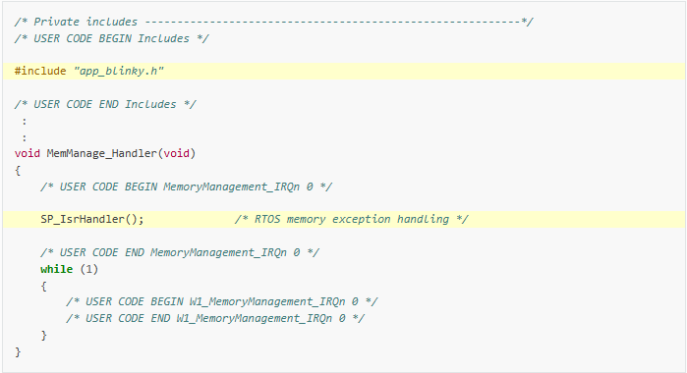The height and width of the screenshot is (373, 687).
Task: Click 'USER CODE END MemoryManagement_IRQn 0' comment
Action: tap(180, 252)
